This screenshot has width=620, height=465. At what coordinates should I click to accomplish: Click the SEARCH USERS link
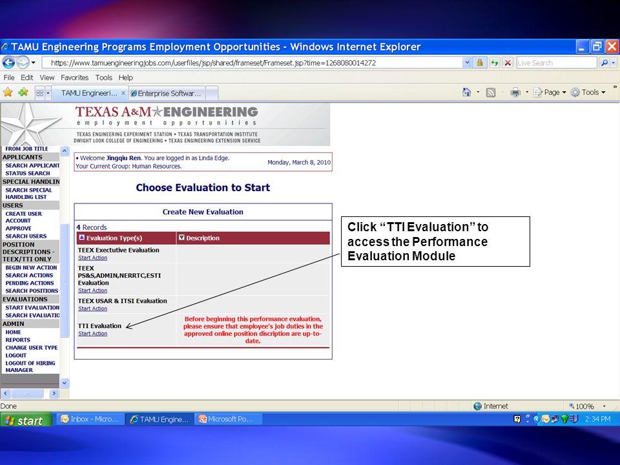tap(26, 236)
